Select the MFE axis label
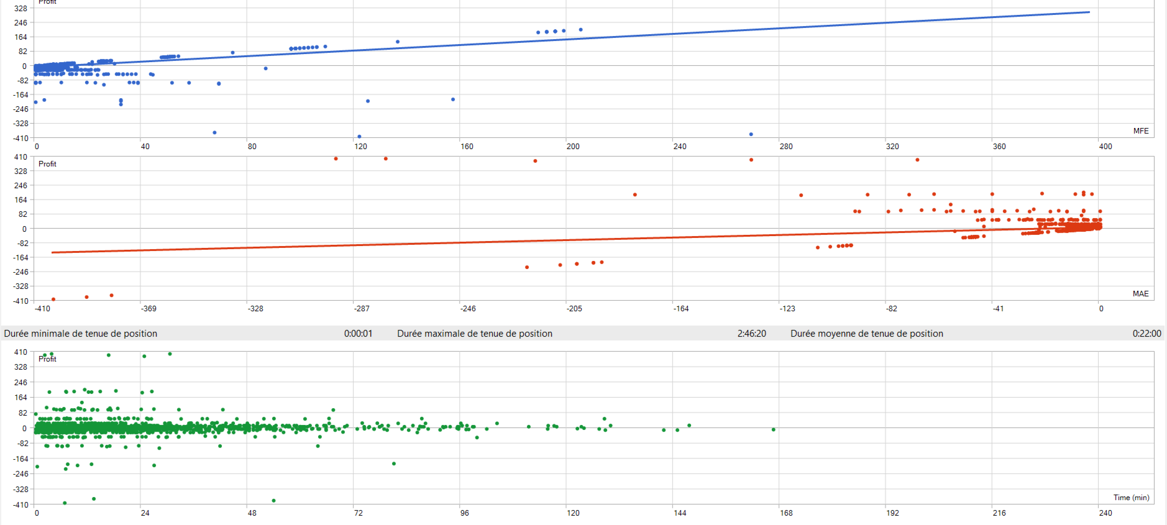Viewport: 1167px width, 525px height. pos(1141,131)
